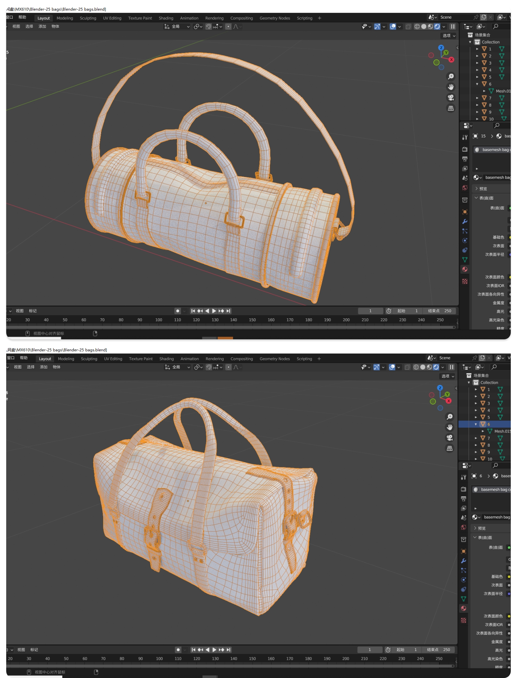Click the viewport zoom magnifier in top Blender window
Viewport: 517px width, 678px height.
coord(450,77)
